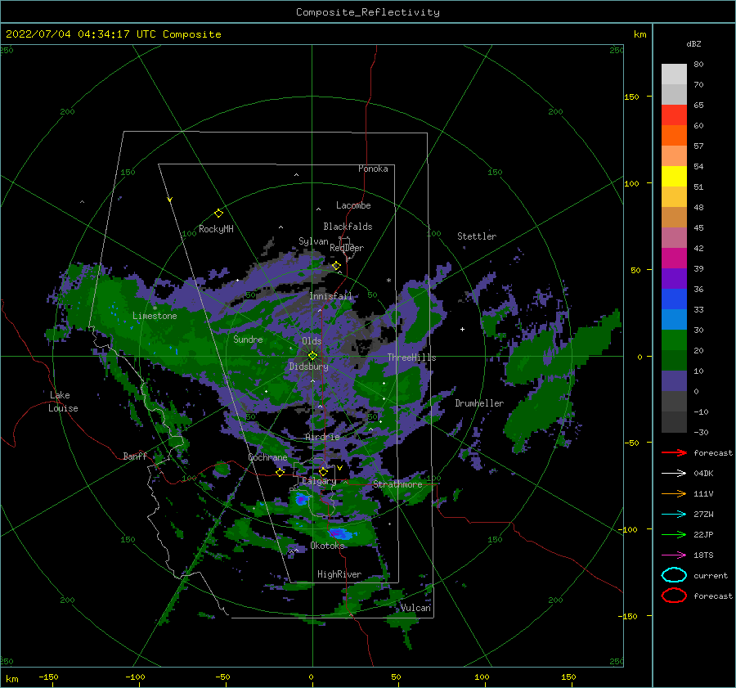Select the royal blue 33–36 dBZ swatch

coord(674,299)
